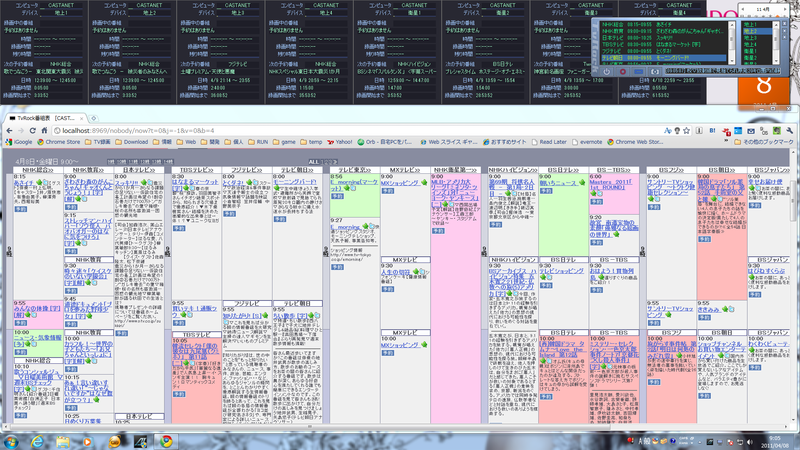Click 予約 button under あさイチ
Screen dimensions: 800x450
(21, 209)
